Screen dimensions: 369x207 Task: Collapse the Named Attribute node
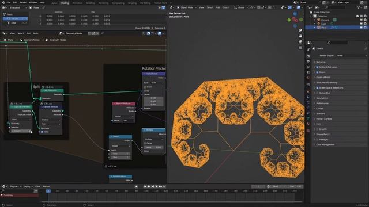coord(115,103)
